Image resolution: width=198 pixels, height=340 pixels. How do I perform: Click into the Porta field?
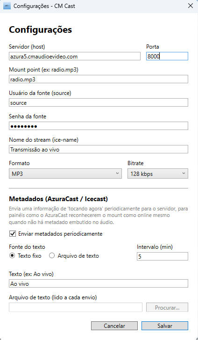(x=167, y=56)
